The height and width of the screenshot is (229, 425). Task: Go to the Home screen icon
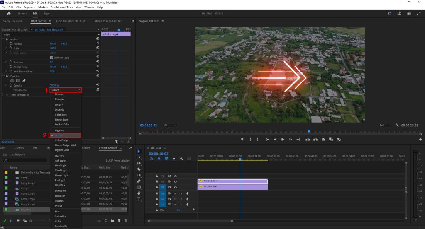coord(9,14)
